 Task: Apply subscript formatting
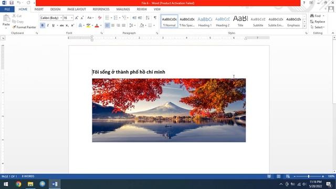[x=67, y=26]
